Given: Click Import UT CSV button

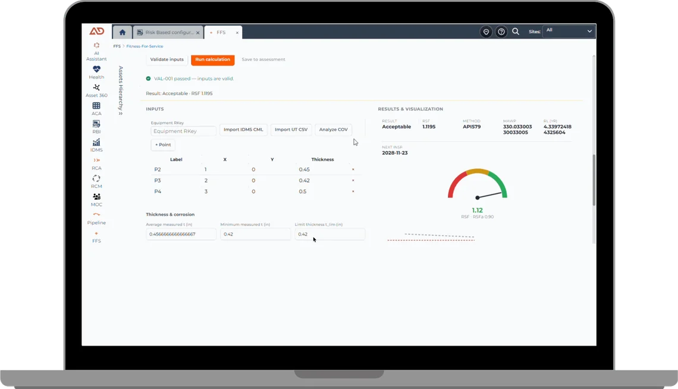Looking at the screenshot, I should click(x=291, y=130).
